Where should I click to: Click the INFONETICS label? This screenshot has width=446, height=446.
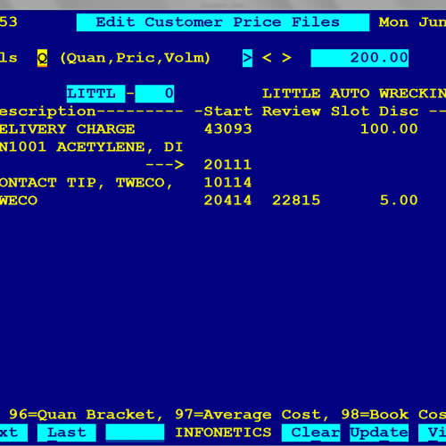click(x=223, y=433)
